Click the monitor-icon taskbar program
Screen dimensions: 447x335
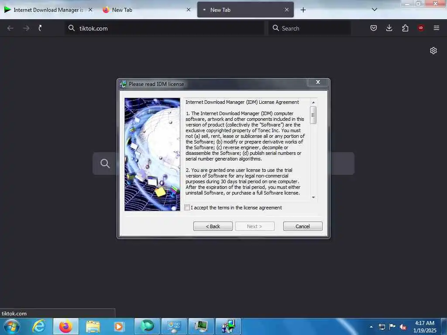click(x=201, y=326)
